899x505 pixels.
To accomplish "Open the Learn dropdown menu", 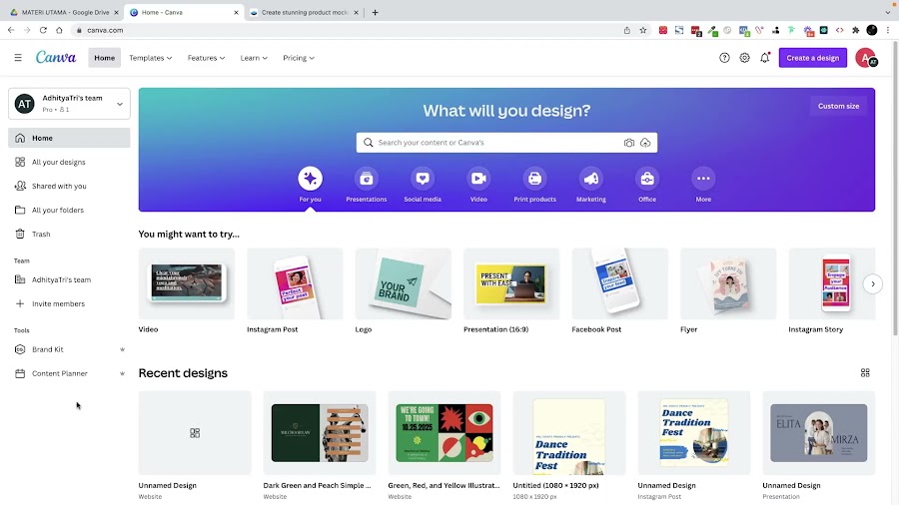I will pos(254,58).
